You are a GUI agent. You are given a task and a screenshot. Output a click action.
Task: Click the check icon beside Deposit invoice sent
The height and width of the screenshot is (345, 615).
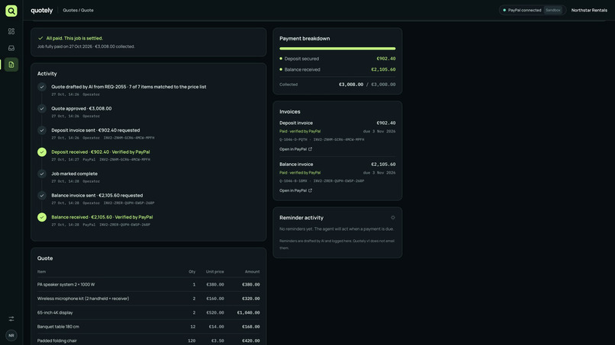pos(42,130)
